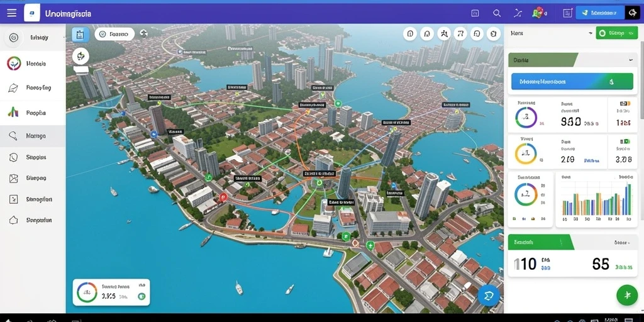Click the green floating action button at the bottom-right

pos(627,295)
